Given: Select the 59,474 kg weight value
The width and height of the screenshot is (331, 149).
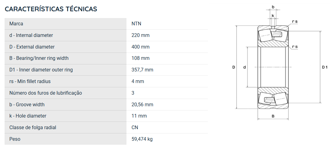Looking at the screenshot, I should click(x=142, y=139).
